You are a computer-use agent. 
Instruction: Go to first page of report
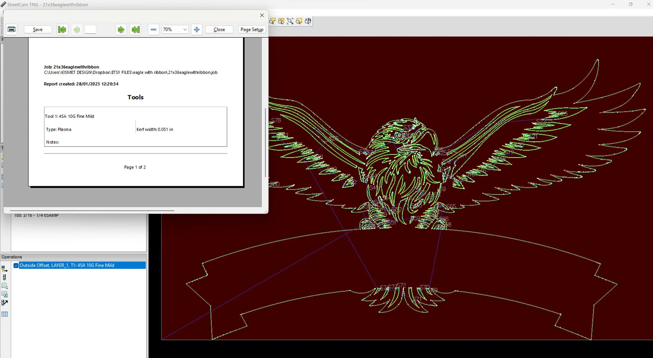62,29
